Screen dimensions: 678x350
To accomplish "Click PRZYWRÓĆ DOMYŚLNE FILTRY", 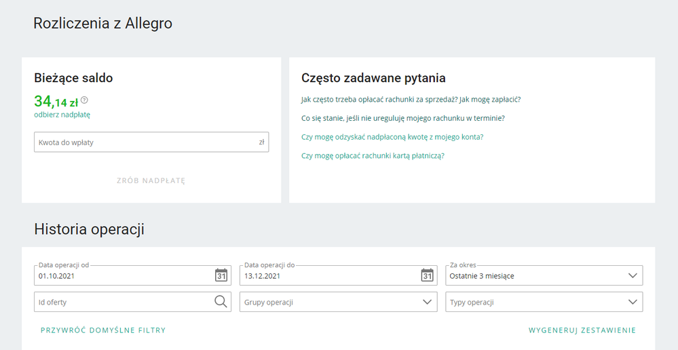I will [x=103, y=330].
